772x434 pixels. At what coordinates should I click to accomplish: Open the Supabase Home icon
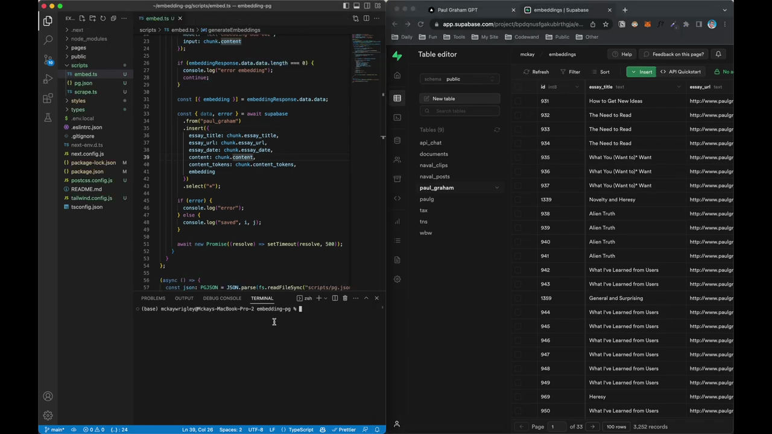point(397,75)
